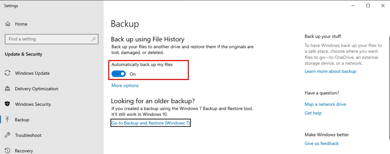Minimize the Settings window
Image resolution: width=390 pixels, height=154 pixels.
click(x=353, y=6)
